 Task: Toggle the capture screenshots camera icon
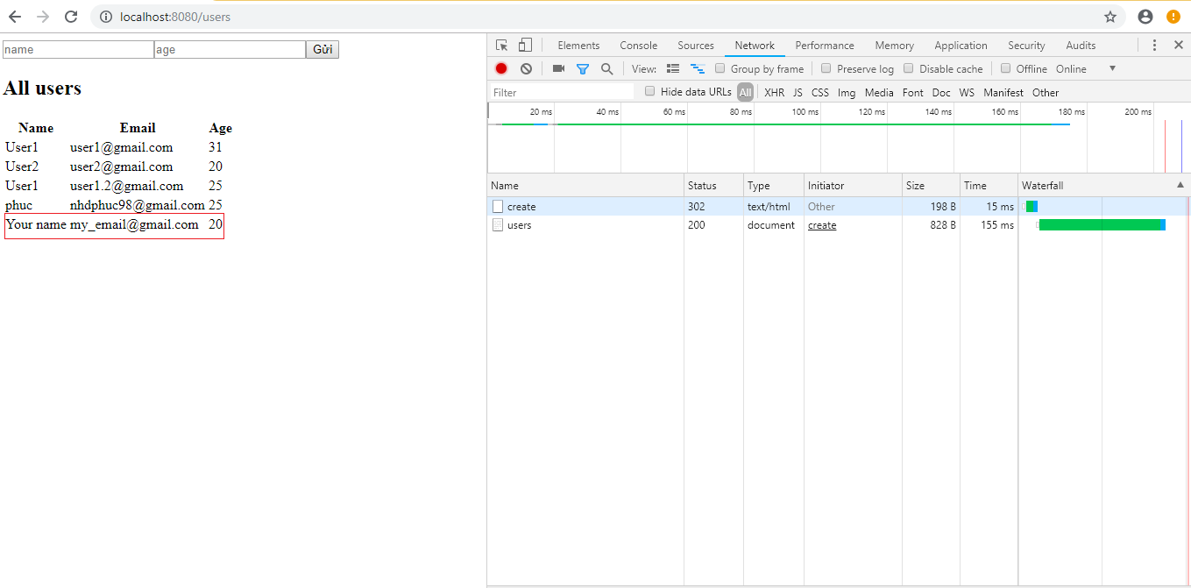coord(558,68)
